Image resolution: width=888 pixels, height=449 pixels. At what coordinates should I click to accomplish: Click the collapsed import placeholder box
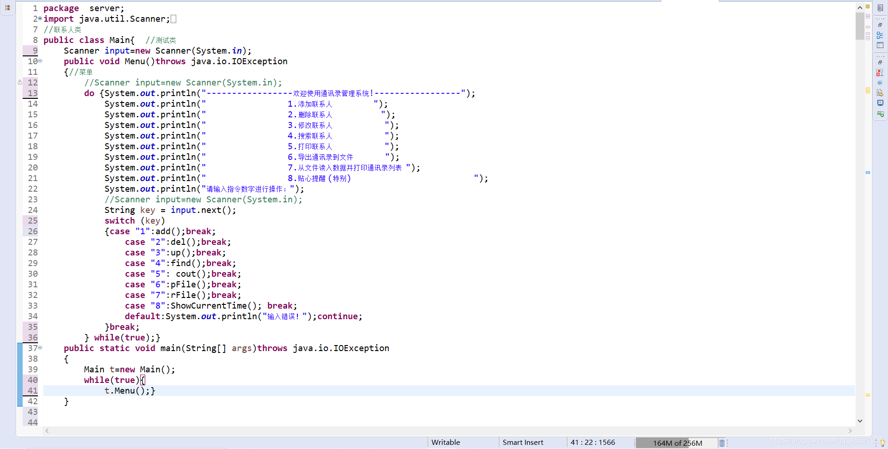click(x=173, y=19)
